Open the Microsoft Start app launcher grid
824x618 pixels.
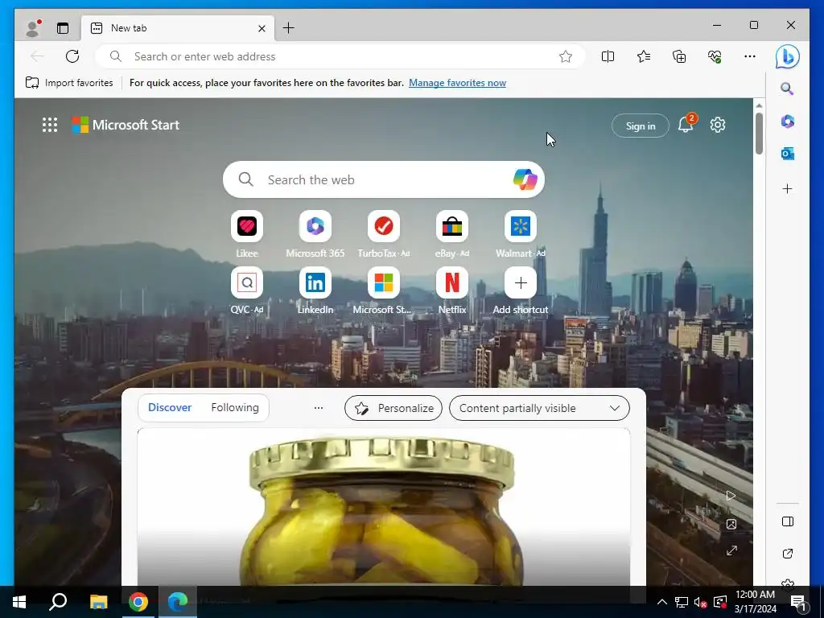click(x=50, y=125)
